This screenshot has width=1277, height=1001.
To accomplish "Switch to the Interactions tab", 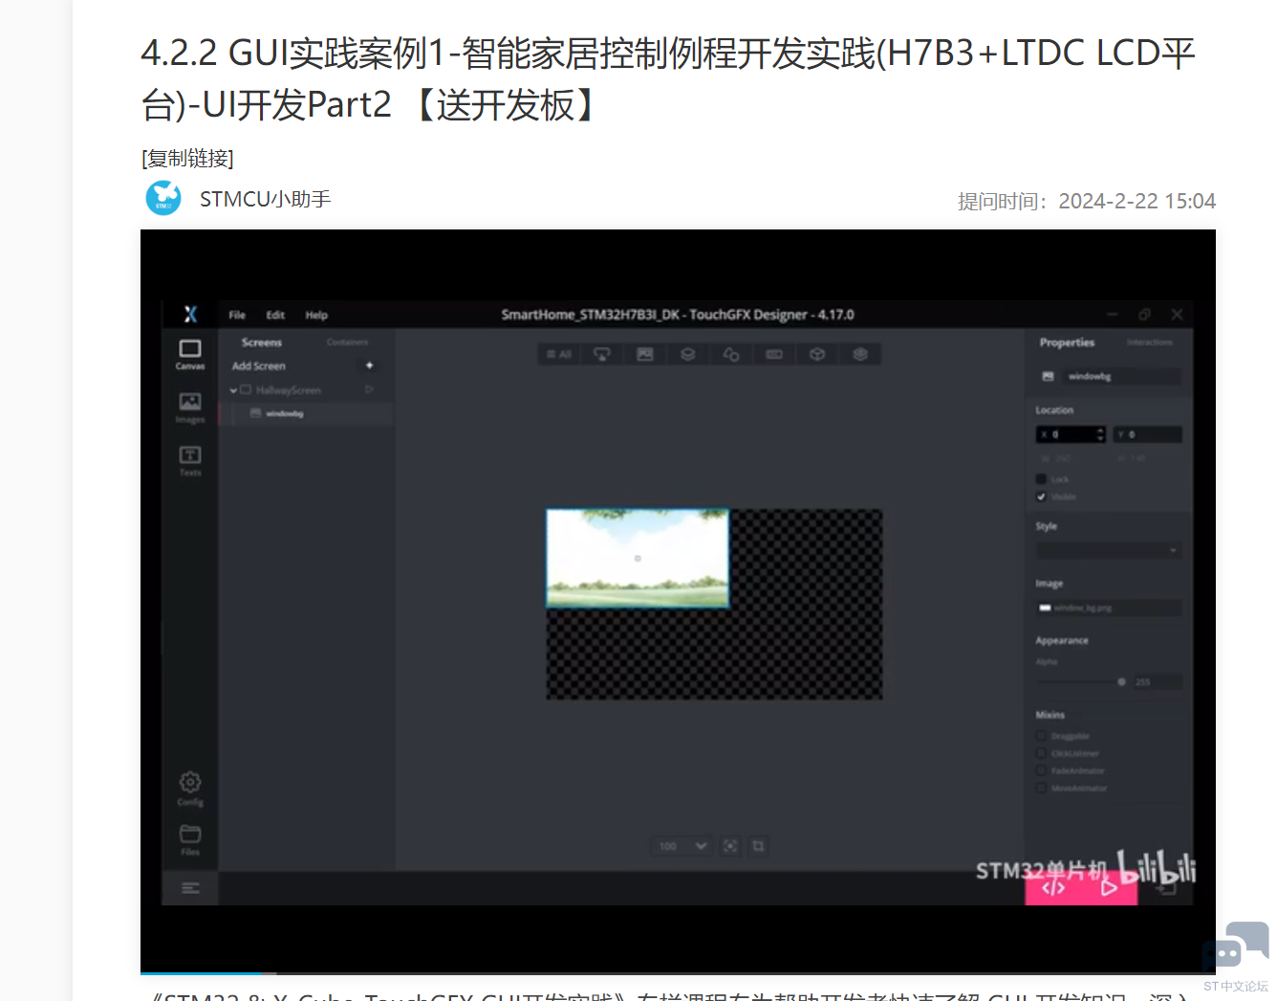I will [1149, 342].
